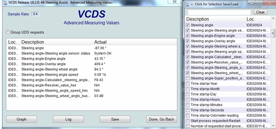Viewport: 276px width, 129px height.
Task: Maximize the selection Save/Load window
Action: pyautogui.click(x=259, y=3)
